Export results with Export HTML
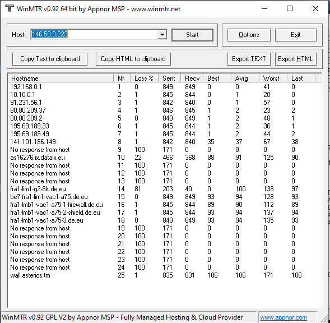Viewport: 330px width, 323px height. pyautogui.click(x=295, y=59)
